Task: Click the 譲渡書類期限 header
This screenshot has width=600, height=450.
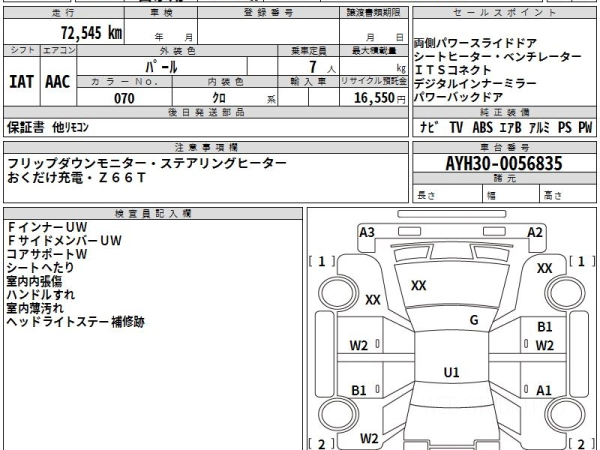Action: point(373,13)
